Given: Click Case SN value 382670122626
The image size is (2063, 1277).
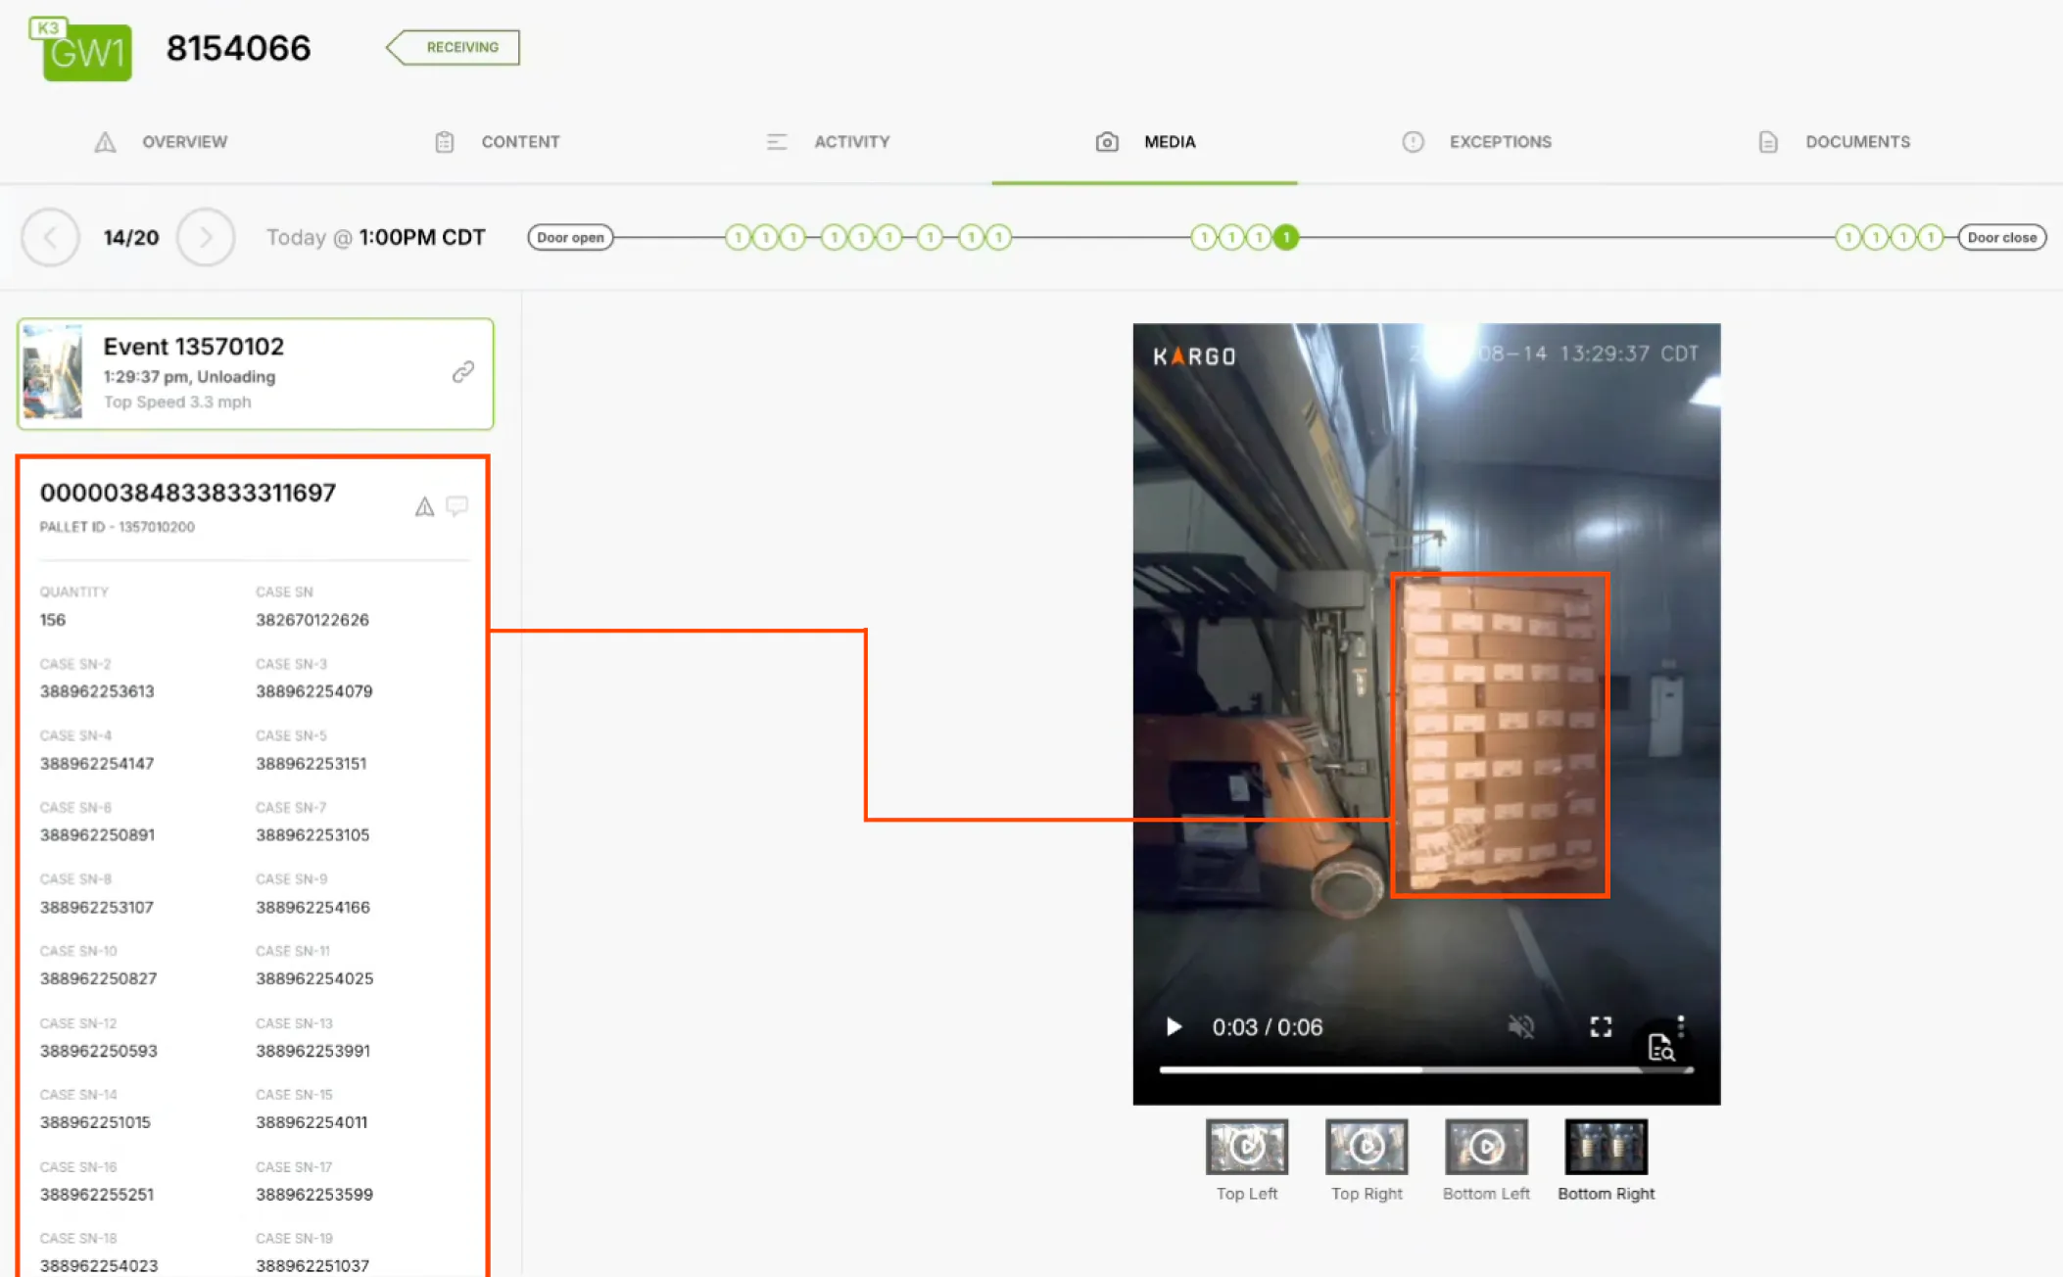Looking at the screenshot, I should pos(312,620).
